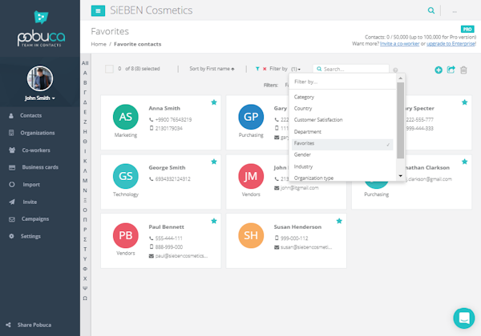Click filter list scroll down arrow

[x=400, y=176]
